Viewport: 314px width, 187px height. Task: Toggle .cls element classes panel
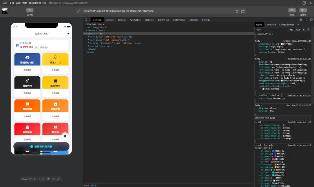(x=298, y=30)
